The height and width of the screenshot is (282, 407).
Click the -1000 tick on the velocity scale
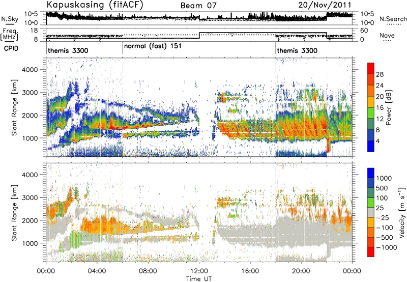(387, 247)
